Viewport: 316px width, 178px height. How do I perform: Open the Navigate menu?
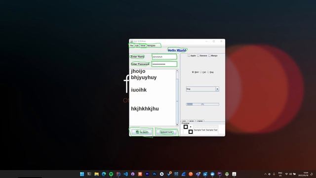152,46
